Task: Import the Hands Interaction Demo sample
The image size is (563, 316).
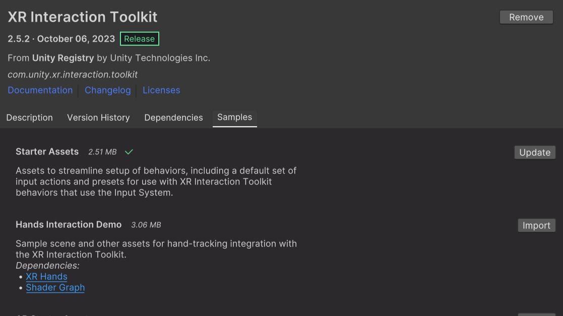Action: point(536,225)
